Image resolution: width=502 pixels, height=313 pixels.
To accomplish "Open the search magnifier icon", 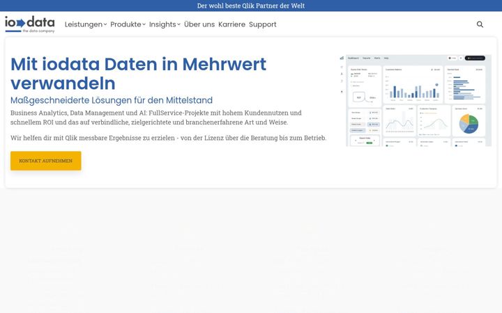I will click(480, 24).
